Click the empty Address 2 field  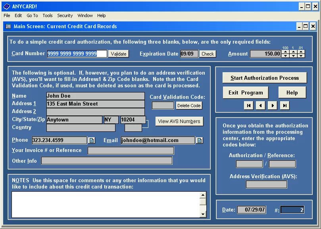(x=95, y=112)
